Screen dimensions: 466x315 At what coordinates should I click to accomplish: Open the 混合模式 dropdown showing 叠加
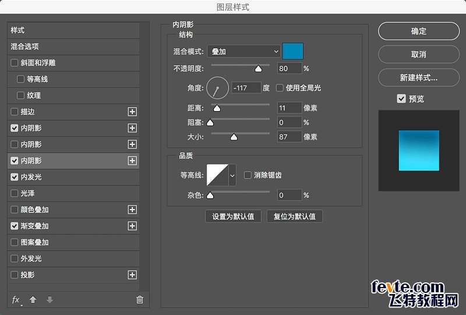coord(244,52)
